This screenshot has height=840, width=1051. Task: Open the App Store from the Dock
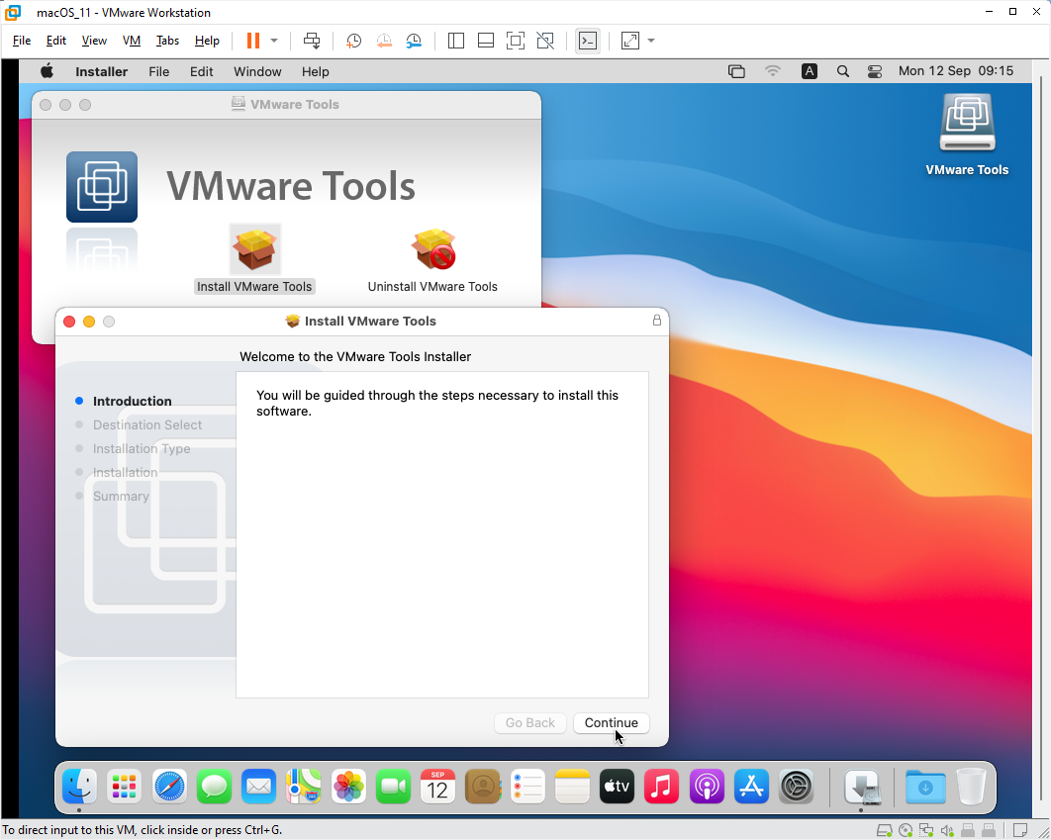point(751,787)
